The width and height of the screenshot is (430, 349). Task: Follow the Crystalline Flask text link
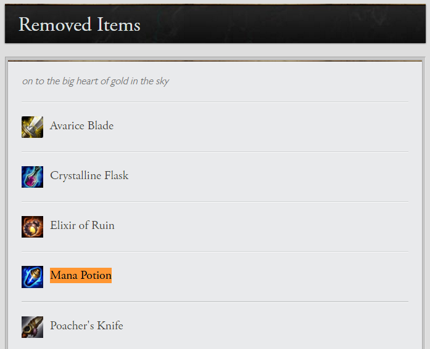89,175
